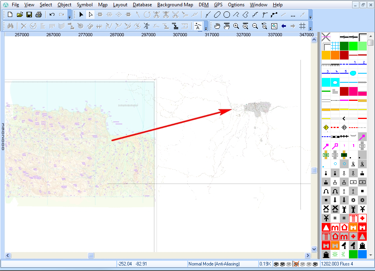Viewport: 375px width, 271px height.
Task: Click the text-along-line A tool
Action: (x=198, y=26)
